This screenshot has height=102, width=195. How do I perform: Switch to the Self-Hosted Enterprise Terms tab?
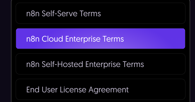click(100, 64)
